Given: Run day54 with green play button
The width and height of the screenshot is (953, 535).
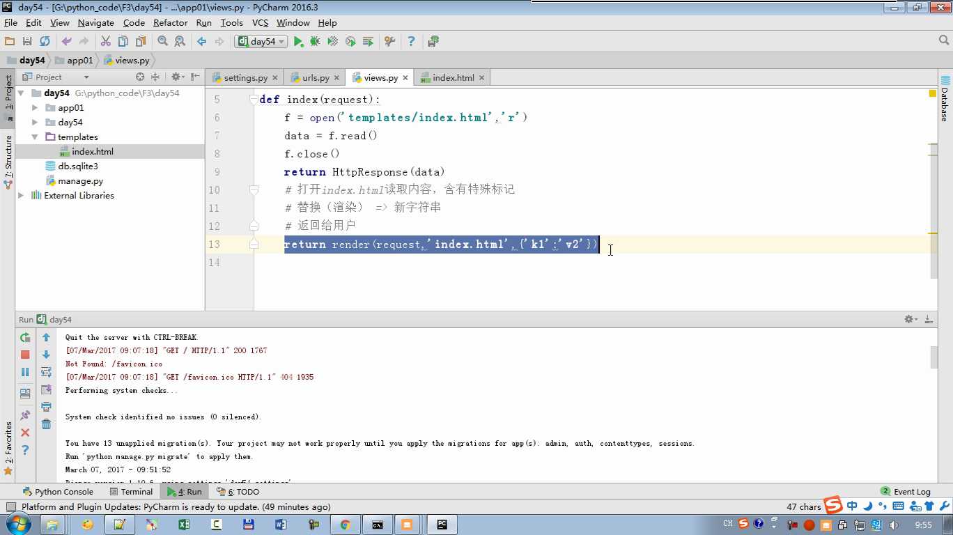Looking at the screenshot, I should pos(298,42).
